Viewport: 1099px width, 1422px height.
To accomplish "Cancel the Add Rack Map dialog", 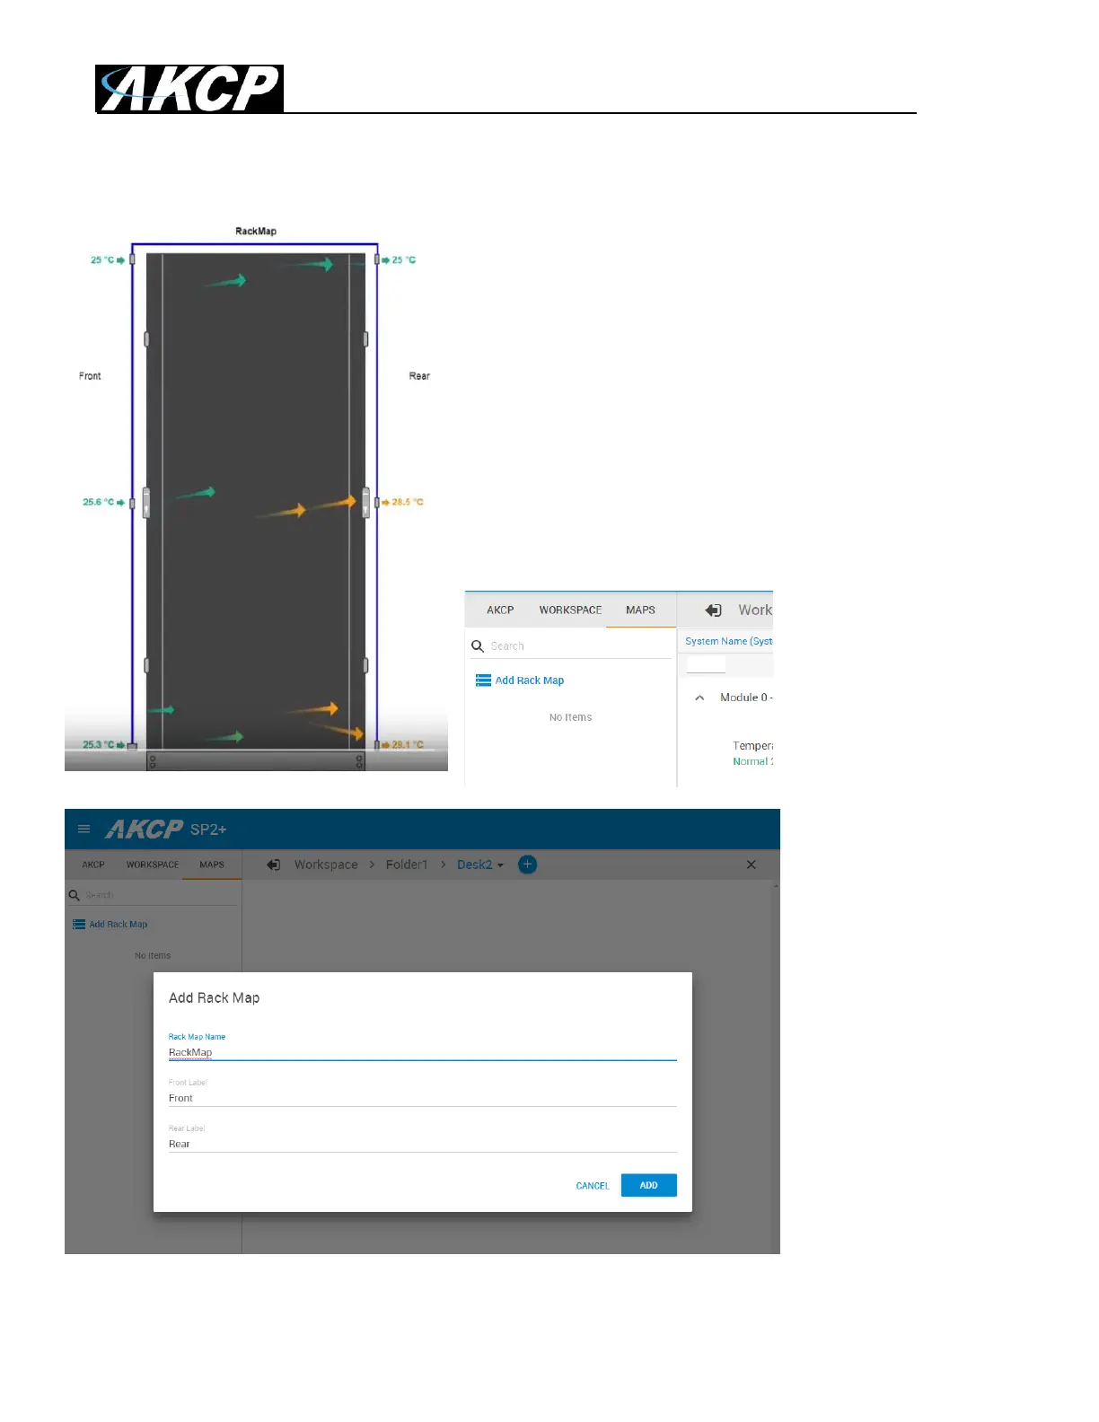I will [593, 1186].
